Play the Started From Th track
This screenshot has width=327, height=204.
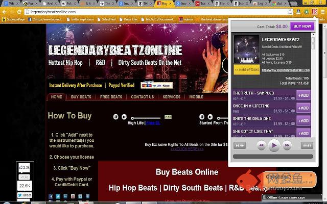(x=210, y=117)
